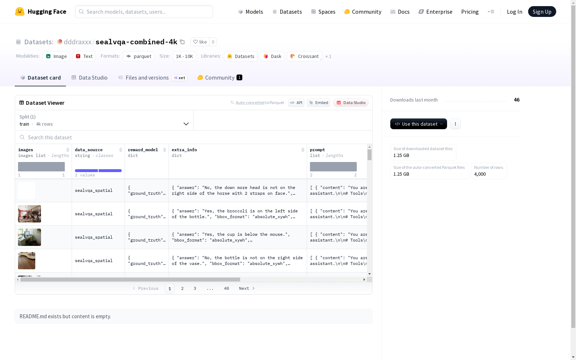Click the heart like button

point(200,42)
